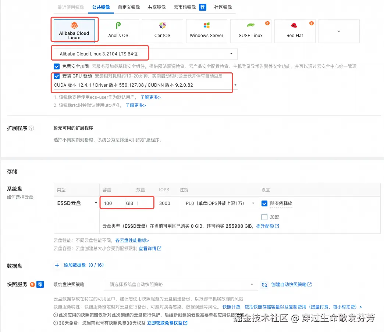The height and width of the screenshot is (332, 384).
Task: Click the plus icon to add data disk
Action: tap(57, 265)
